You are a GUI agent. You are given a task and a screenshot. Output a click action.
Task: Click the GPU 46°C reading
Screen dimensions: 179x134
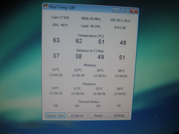click(x=60, y=25)
